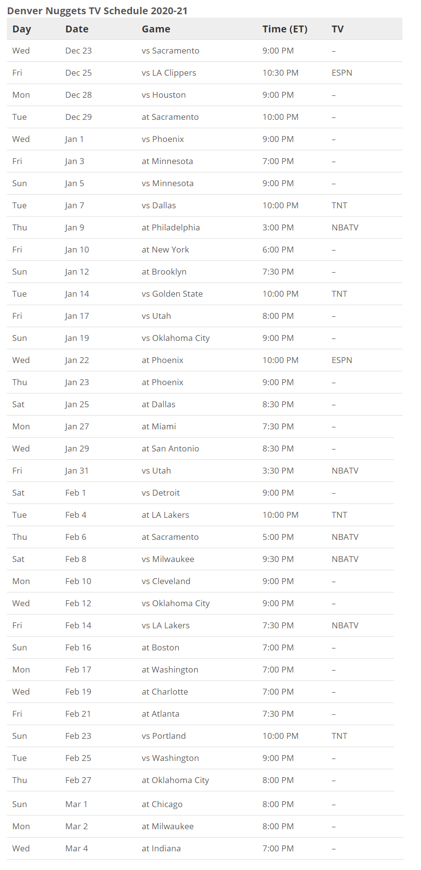The width and height of the screenshot is (421, 870).
Task: Click the "at Boston" game entry
Action: tap(160, 647)
